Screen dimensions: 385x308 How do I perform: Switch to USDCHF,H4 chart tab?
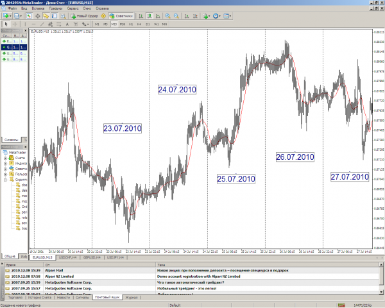coord(67,257)
